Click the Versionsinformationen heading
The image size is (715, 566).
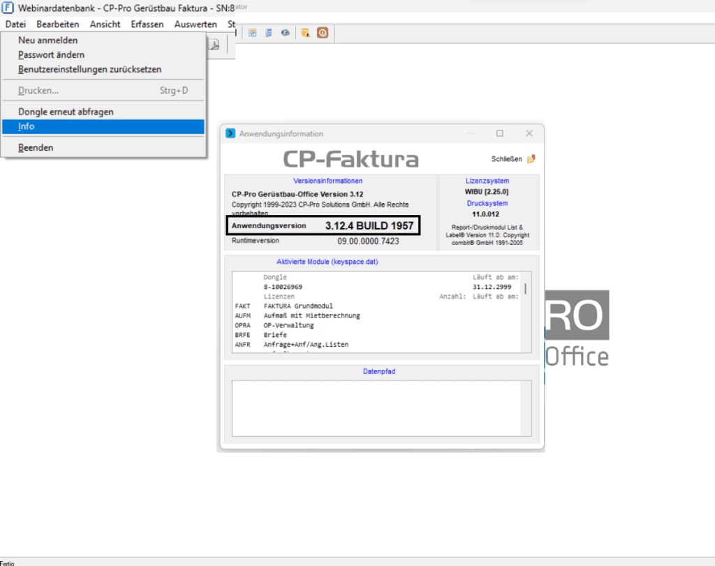pyautogui.click(x=328, y=181)
